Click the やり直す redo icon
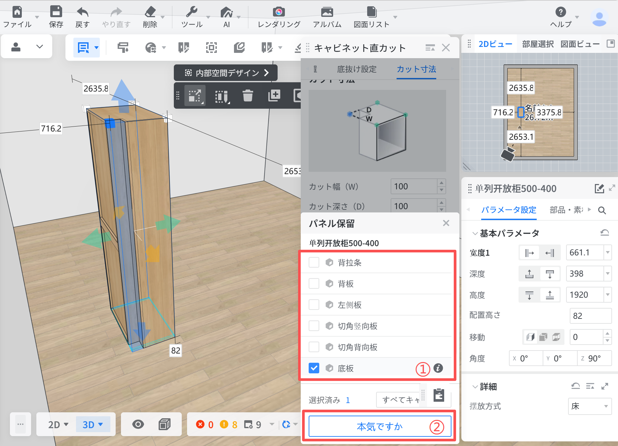 [116, 12]
